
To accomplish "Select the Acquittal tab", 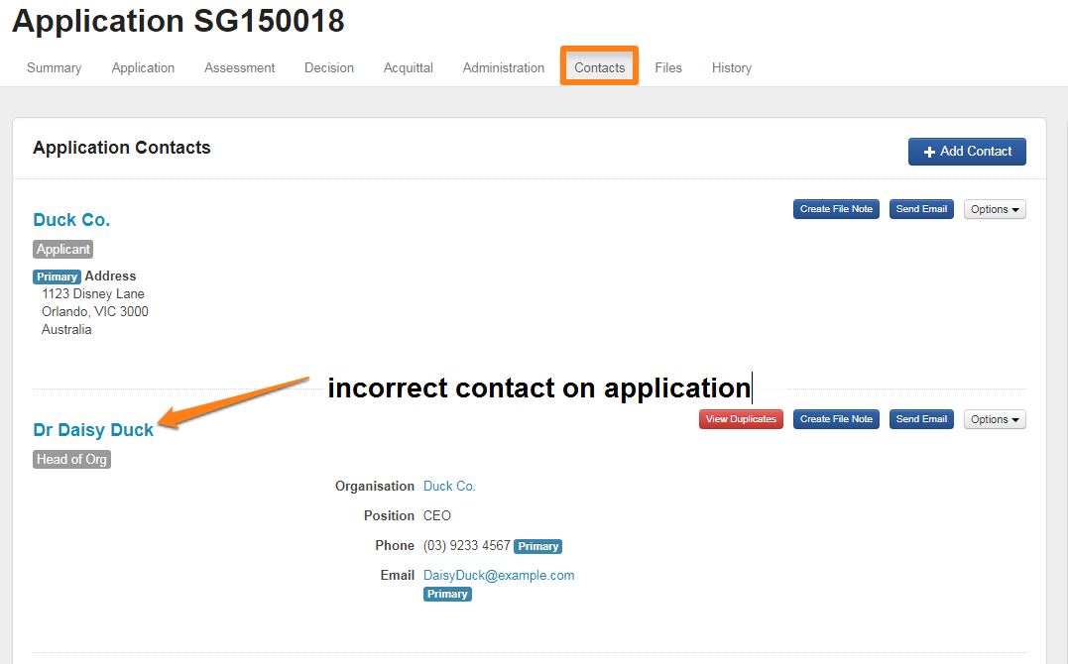I will point(409,68).
